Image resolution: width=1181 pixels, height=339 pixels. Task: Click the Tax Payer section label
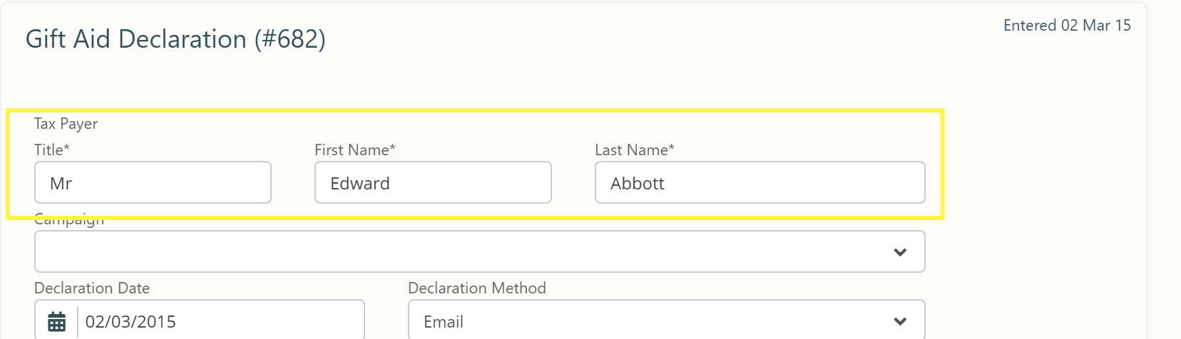click(66, 124)
